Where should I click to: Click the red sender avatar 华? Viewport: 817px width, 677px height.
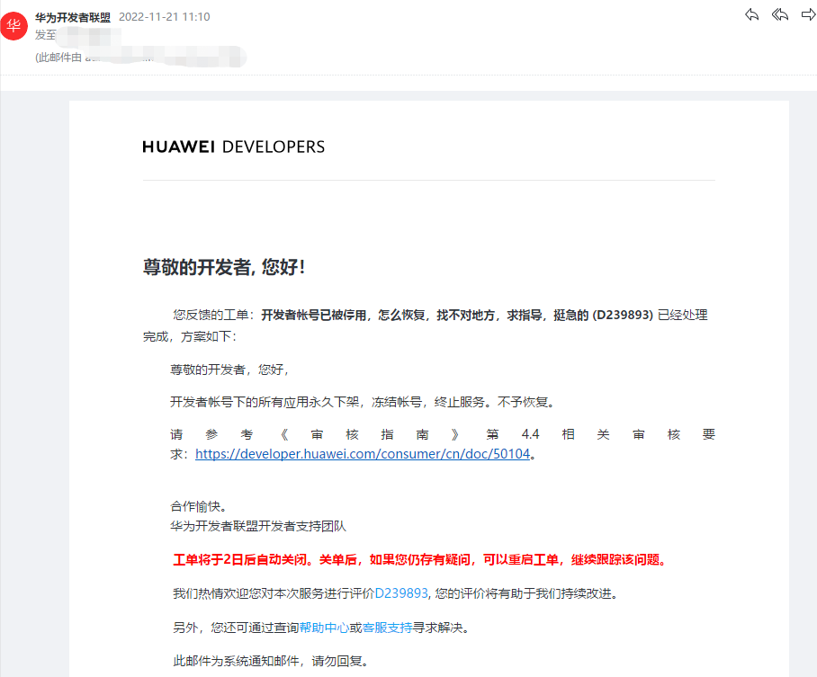point(13,25)
